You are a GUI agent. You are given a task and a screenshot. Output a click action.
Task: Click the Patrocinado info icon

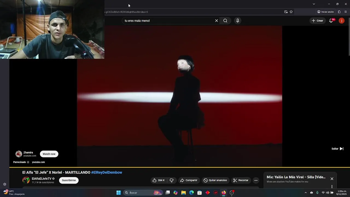[x=28, y=162]
